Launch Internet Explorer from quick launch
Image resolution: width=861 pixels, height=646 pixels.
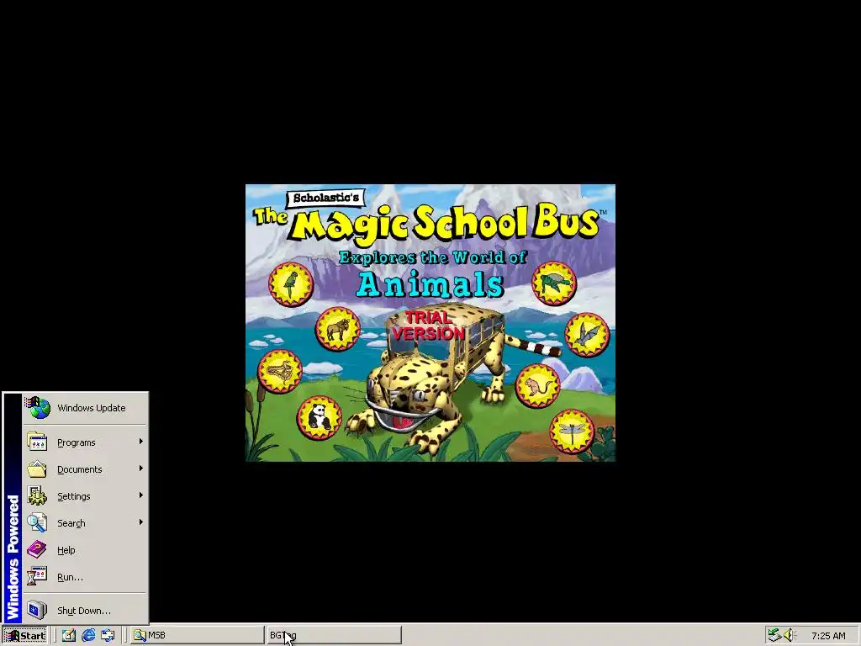(87, 636)
